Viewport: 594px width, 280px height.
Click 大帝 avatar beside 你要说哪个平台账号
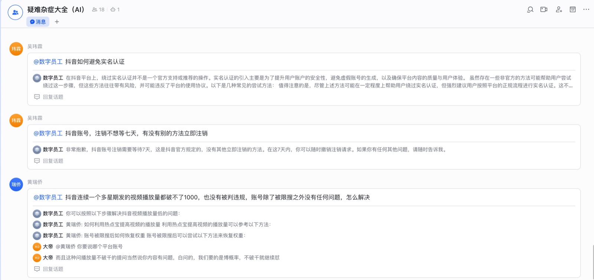click(x=37, y=247)
